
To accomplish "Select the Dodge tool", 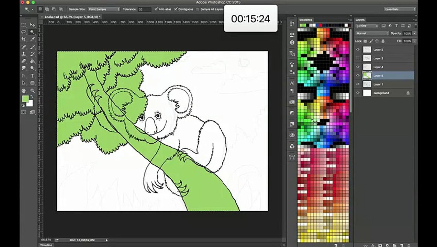I will (33, 68).
